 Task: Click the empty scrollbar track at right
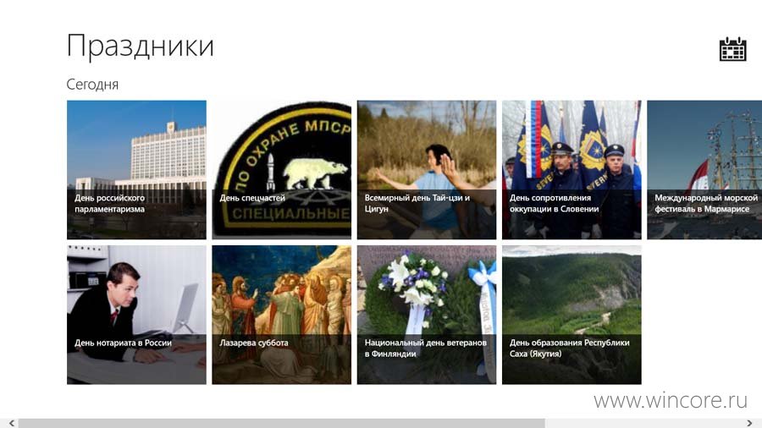[x=644, y=423]
